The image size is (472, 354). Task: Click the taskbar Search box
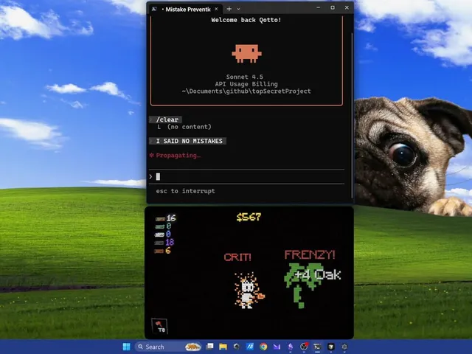[x=169, y=347]
